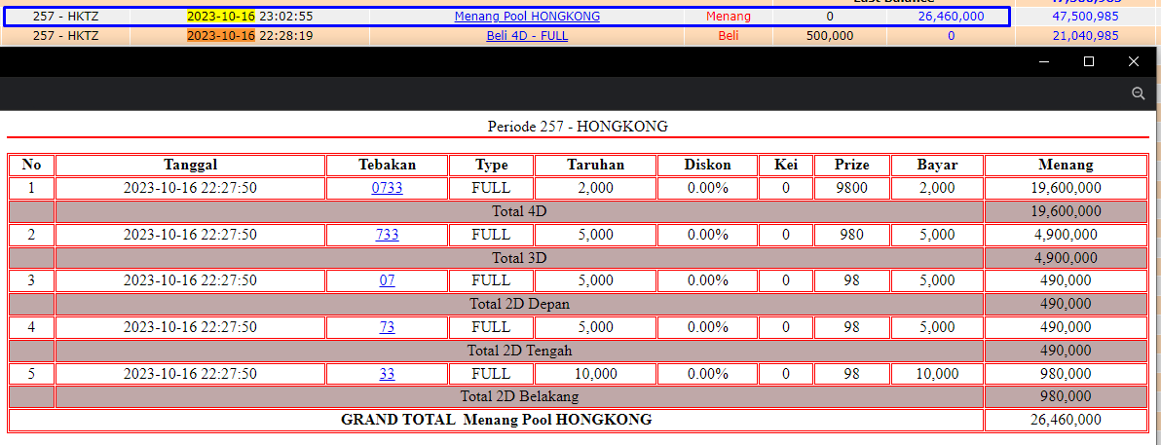1161x445 pixels.
Task: Click the Total 2D Belakang row label
Action: [x=519, y=397]
